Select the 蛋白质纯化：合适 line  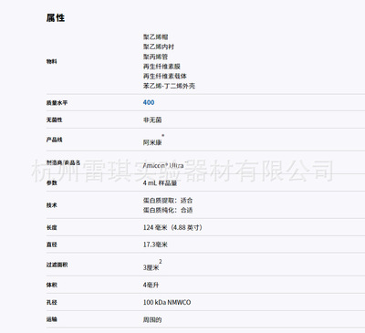click(168, 210)
